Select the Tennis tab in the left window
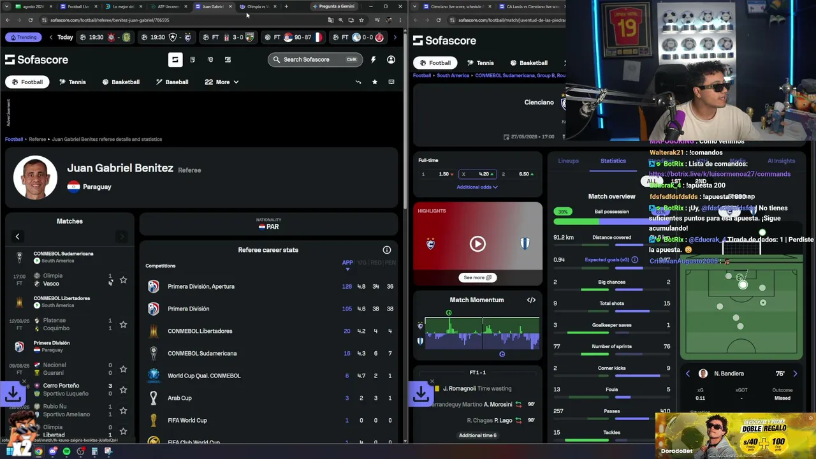The width and height of the screenshot is (816, 459). (73, 82)
